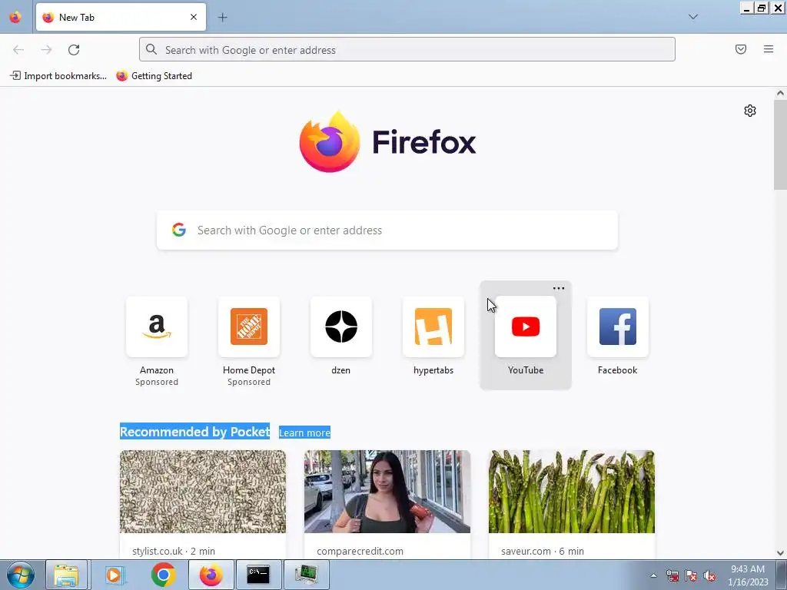
Task: Open new tab personalize gear
Action: pos(750,111)
